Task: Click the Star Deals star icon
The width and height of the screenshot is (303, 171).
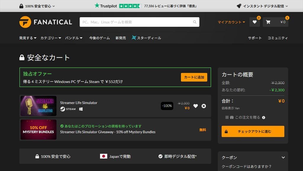Action: point(134,38)
